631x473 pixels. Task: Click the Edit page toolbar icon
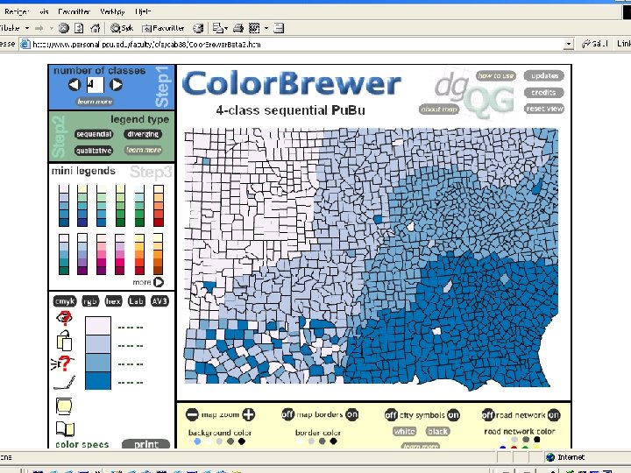(x=254, y=28)
